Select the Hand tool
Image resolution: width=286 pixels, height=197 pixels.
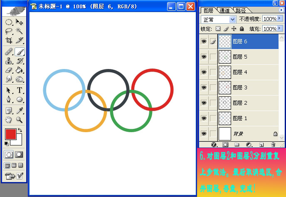9,120
